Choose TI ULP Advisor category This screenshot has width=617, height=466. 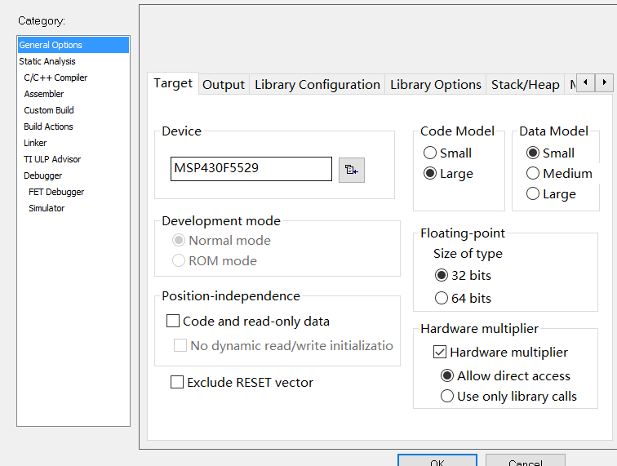(52, 159)
